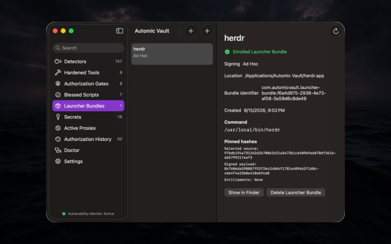This screenshot has height=244, width=391.
Task: Click the Entitlements: None line
Action: tap(244, 180)
